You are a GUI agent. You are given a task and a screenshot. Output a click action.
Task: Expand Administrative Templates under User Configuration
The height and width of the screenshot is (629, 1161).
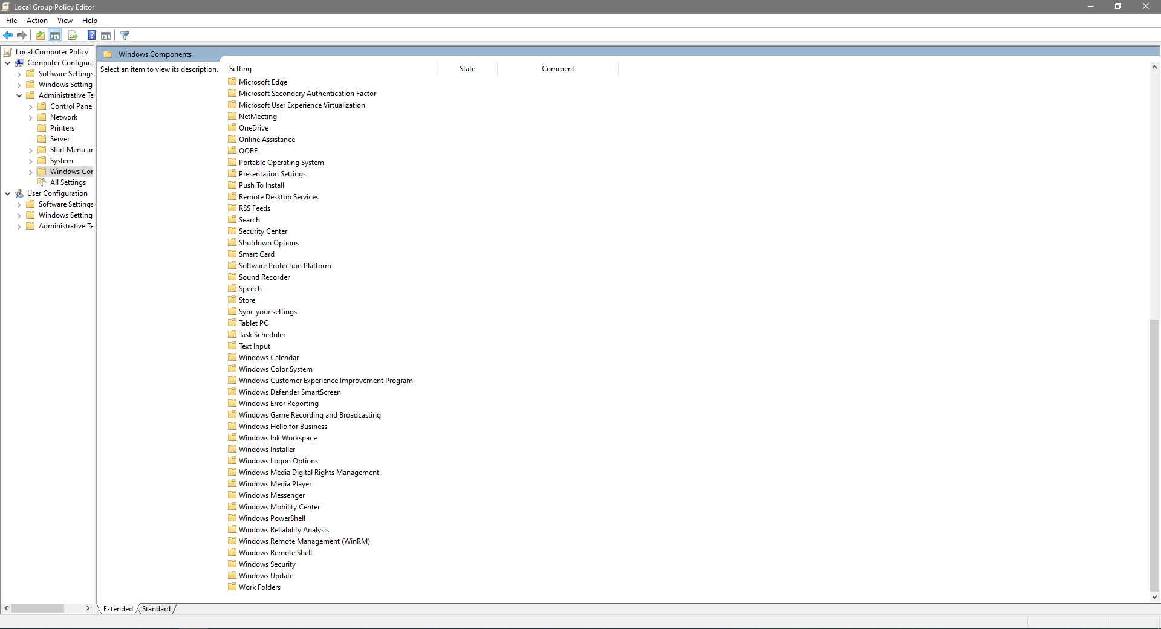[19, 226]
